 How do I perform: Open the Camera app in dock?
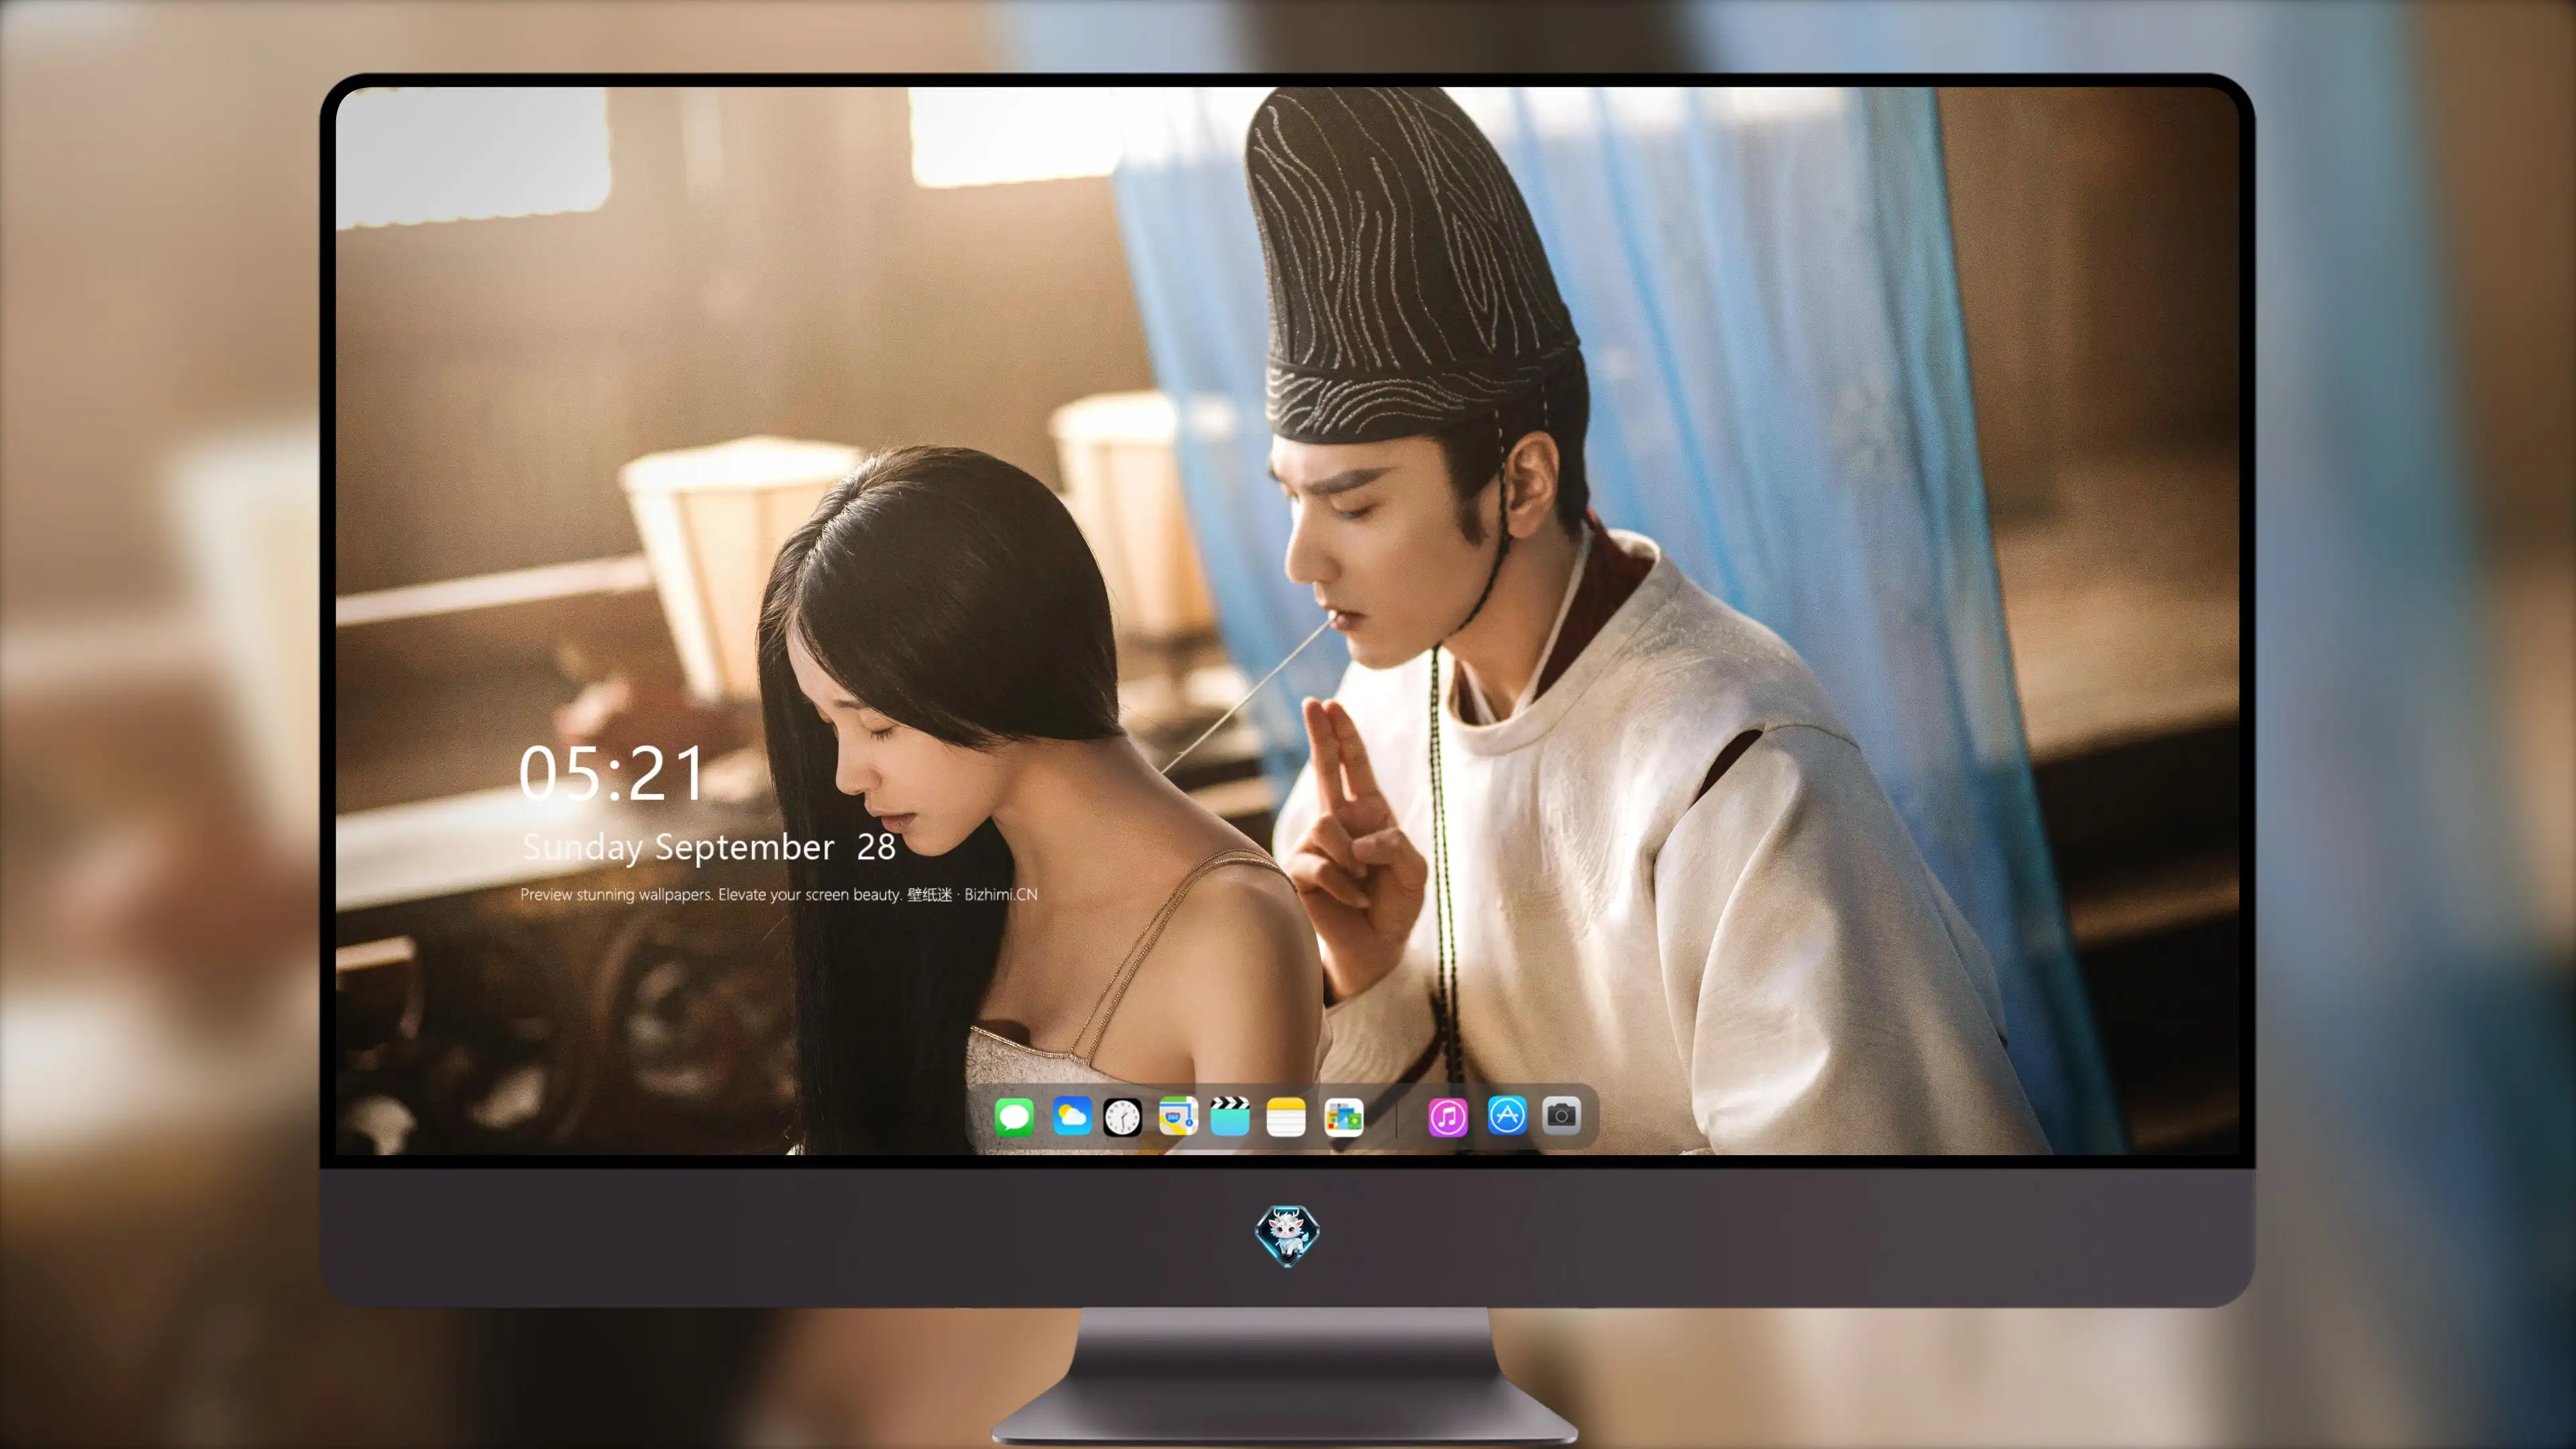(1561, 1115)
